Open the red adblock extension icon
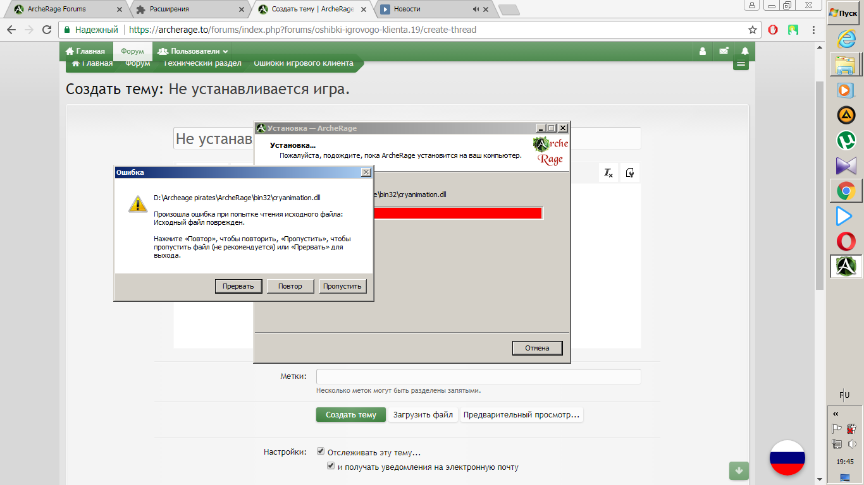This screenshot has height=485, width=864. 773,30
